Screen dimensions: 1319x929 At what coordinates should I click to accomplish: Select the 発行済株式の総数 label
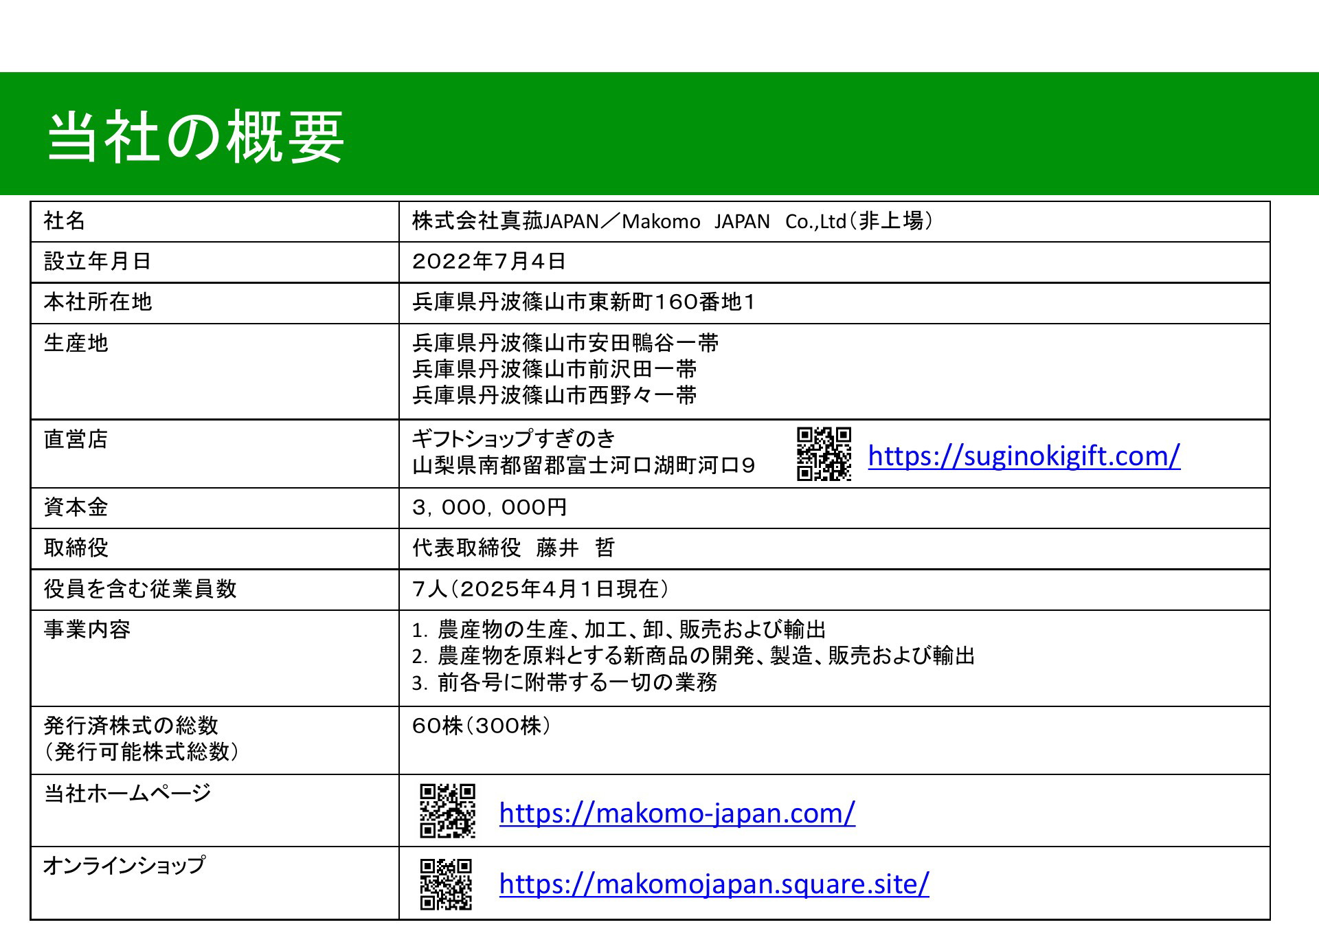pyautogui.click(x=131, y=726)
